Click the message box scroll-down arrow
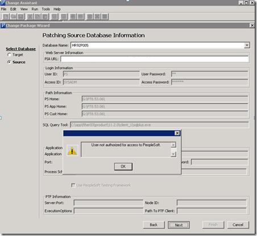Image resolution: width=257 pixels, height=236 pixels. point(173,154)
